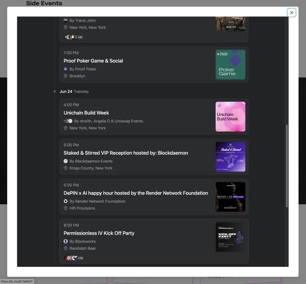
Task: Click the Render Network Foundation avatar icon
Action: pos(66,201)
